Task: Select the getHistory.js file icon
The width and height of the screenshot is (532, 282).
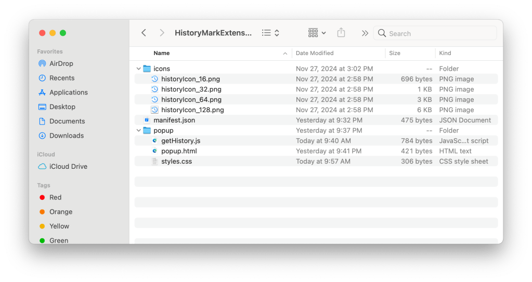Action: point(154,141)
